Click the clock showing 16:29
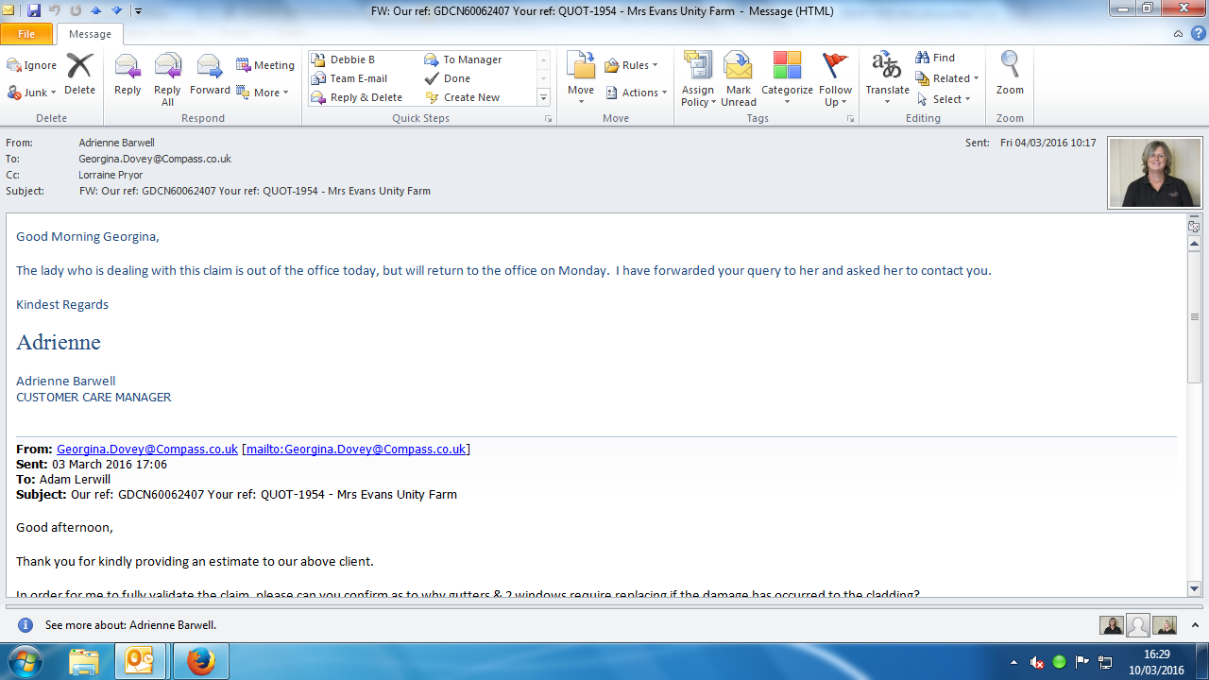The width and height of the screenshot is (1209, 680). point(1155,654)
